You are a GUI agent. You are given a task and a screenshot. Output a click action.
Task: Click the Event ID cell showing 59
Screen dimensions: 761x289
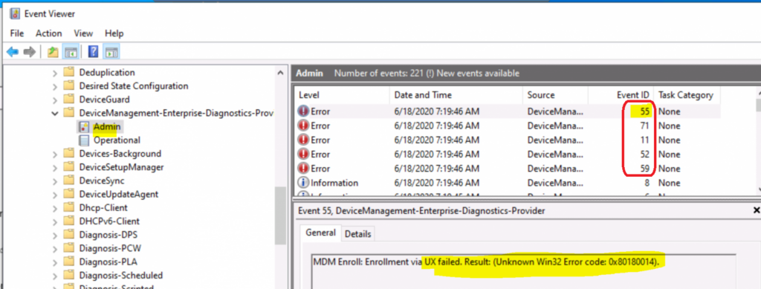click(x=644, y=169)
